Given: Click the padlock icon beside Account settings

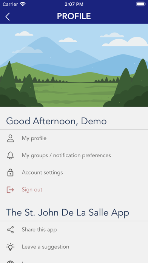Looking at the screenshot, I should coord(11,172).
